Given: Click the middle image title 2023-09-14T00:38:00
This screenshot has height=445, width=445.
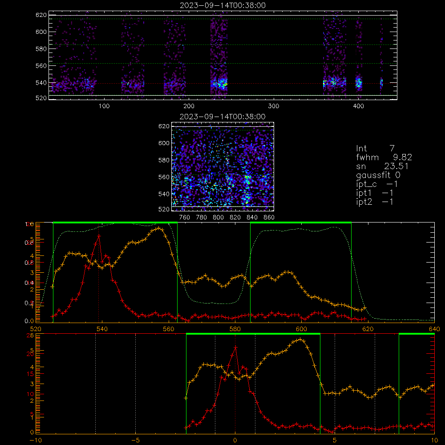Looking at the screenshot, I should point(222,117).
